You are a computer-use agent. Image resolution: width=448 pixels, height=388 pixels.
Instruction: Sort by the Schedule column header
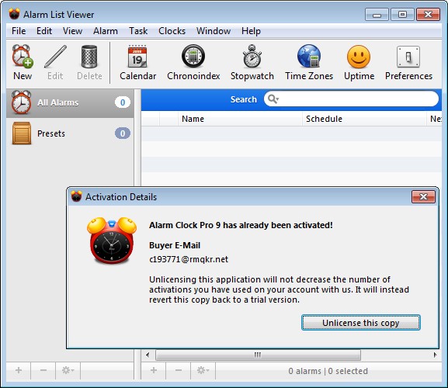[x=364, y=119]
